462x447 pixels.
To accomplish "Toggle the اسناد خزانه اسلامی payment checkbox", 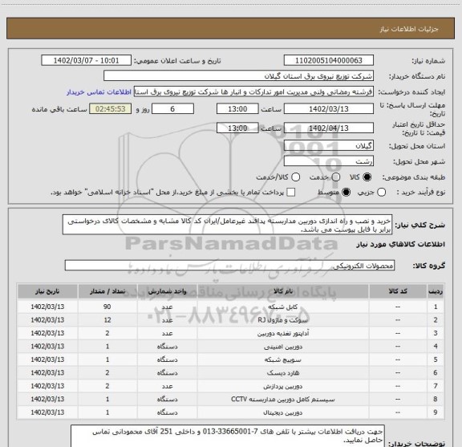I will pyautogui.click(x=291, y=193).
